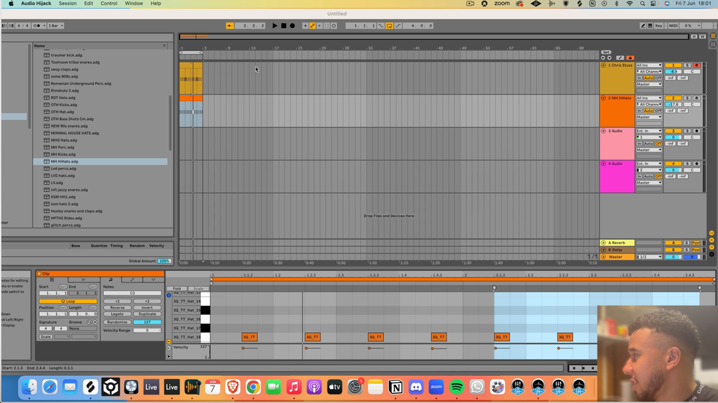The image size is (718, 403).
Task: Click the Duplicate button in Notes panel
Action: (x=147, y=314)
